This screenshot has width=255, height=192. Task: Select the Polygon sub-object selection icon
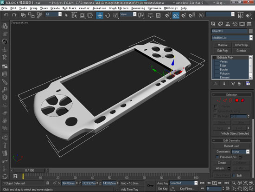point(237,100)
